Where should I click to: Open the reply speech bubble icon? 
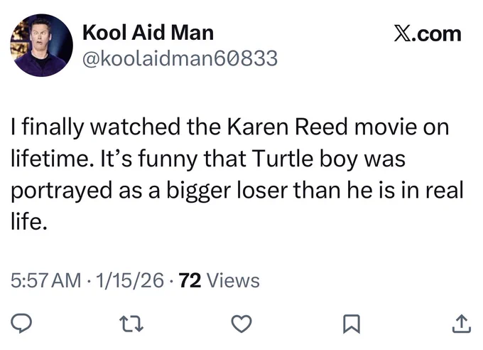click(x=21, y=324)
